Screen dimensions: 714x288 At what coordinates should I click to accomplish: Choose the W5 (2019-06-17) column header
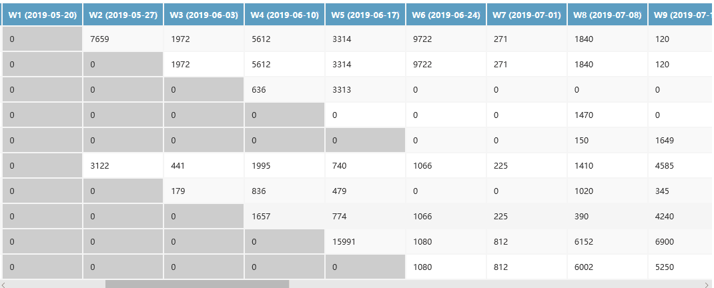(x=366, y=15)
